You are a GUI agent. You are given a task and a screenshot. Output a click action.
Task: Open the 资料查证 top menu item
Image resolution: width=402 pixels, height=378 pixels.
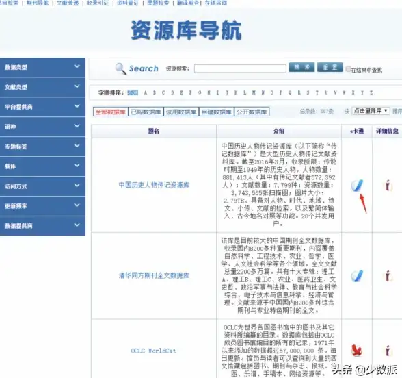pos(128,3)
